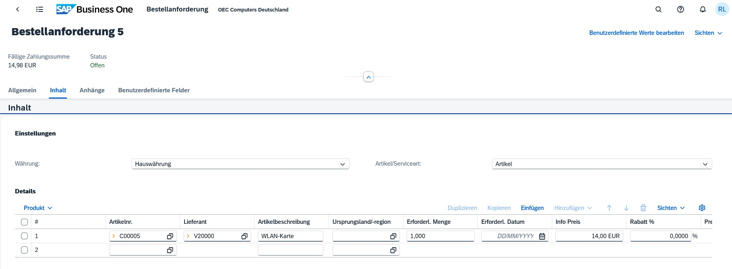Open the Anhänge tab
Image resolution: width=732 pixels, height=269 pixels.
pos(92,90)
